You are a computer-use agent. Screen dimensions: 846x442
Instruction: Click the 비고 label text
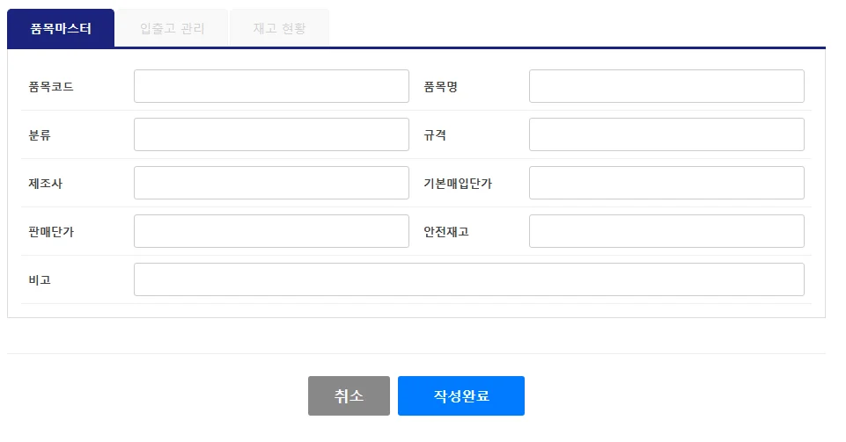tap(40, 280)
